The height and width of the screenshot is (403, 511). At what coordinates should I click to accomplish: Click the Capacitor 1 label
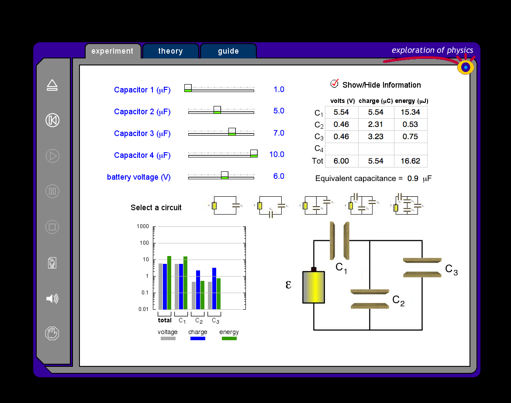coord(142,90)
